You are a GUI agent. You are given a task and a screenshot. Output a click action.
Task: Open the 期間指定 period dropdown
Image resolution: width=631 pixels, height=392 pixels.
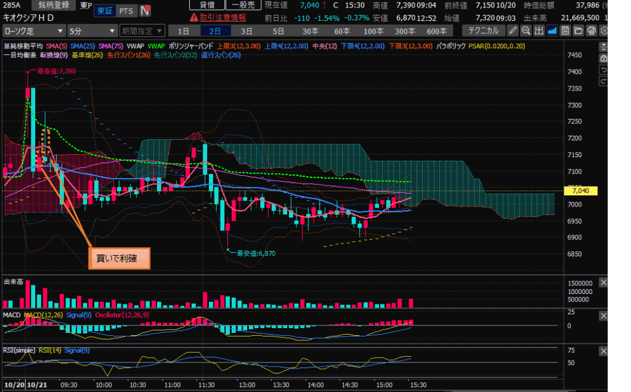click(142, 30)
